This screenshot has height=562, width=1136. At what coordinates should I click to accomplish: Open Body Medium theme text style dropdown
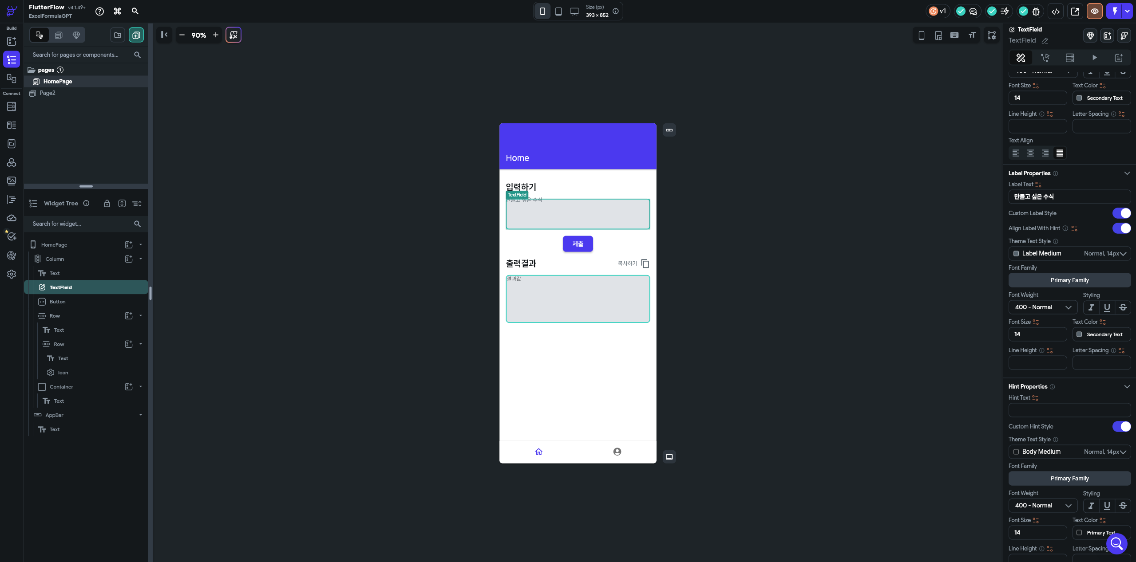pos(1069,452)
